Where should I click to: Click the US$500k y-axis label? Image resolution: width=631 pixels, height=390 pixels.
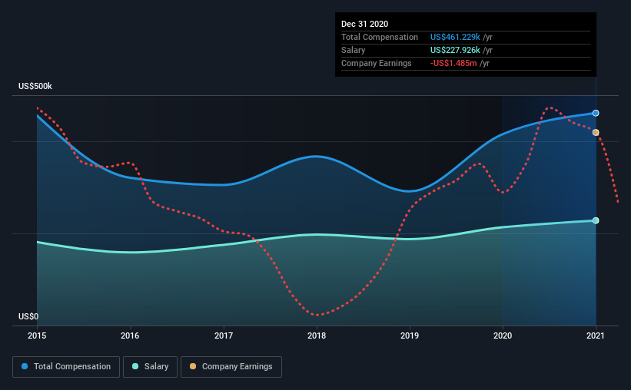35,86
